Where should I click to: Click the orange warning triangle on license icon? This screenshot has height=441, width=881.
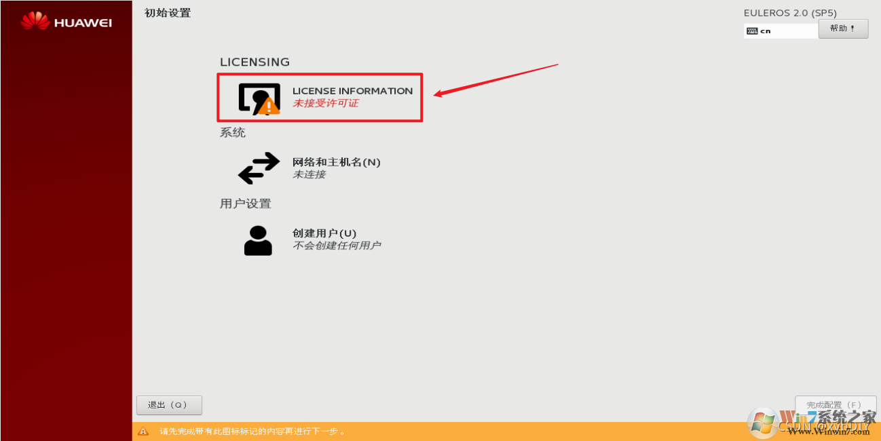269,106
